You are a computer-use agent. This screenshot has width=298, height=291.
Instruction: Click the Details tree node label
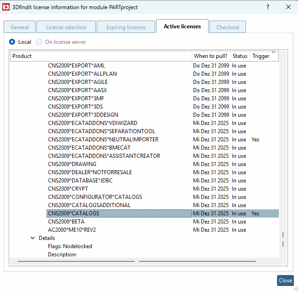[47, 238]
